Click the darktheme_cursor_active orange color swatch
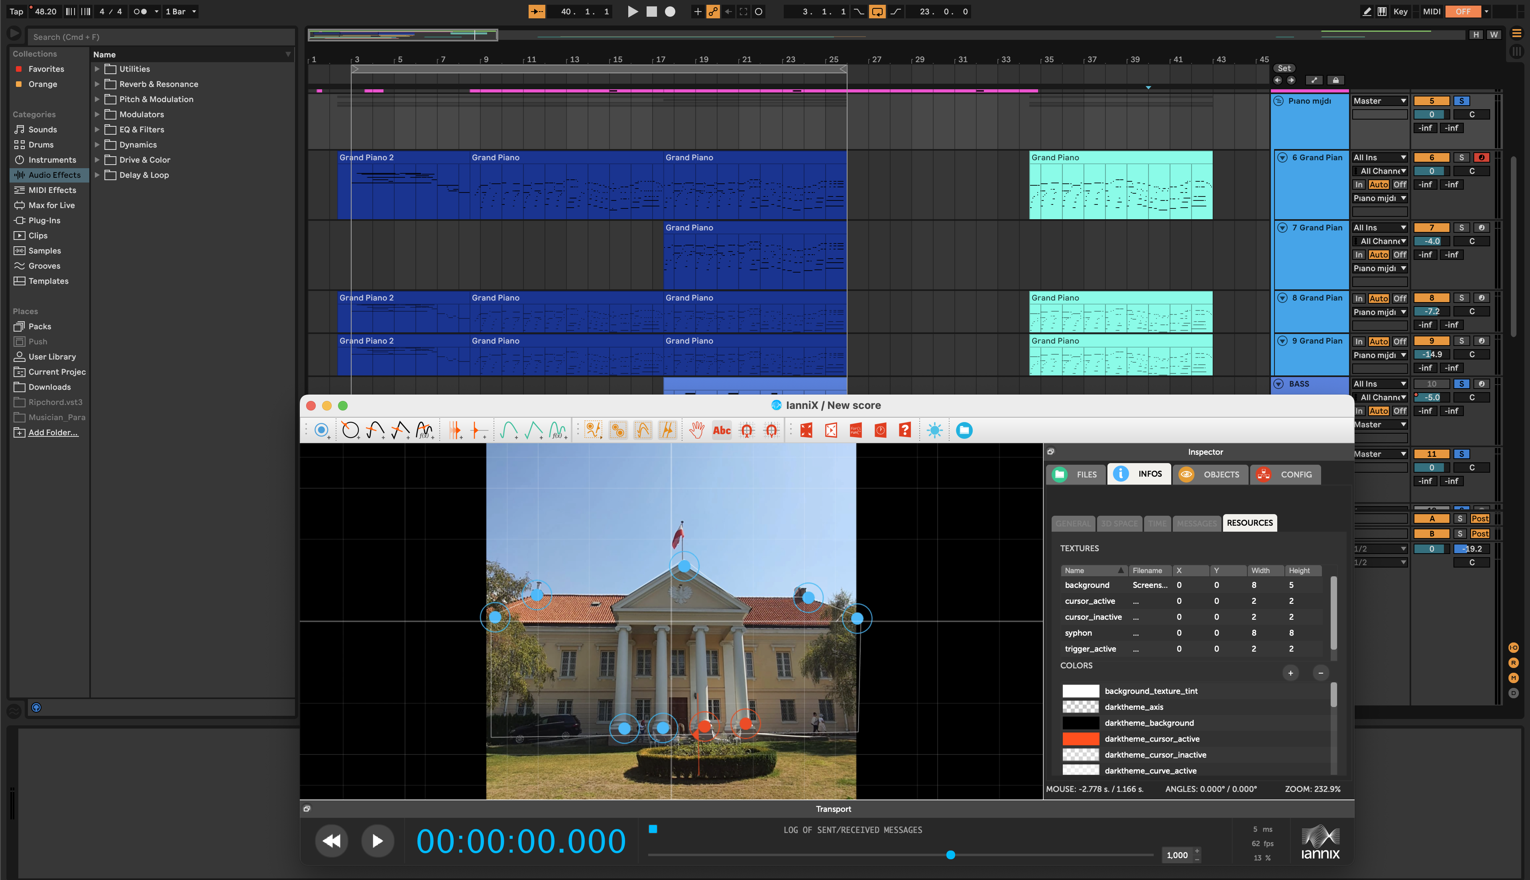 point(1080,739)
